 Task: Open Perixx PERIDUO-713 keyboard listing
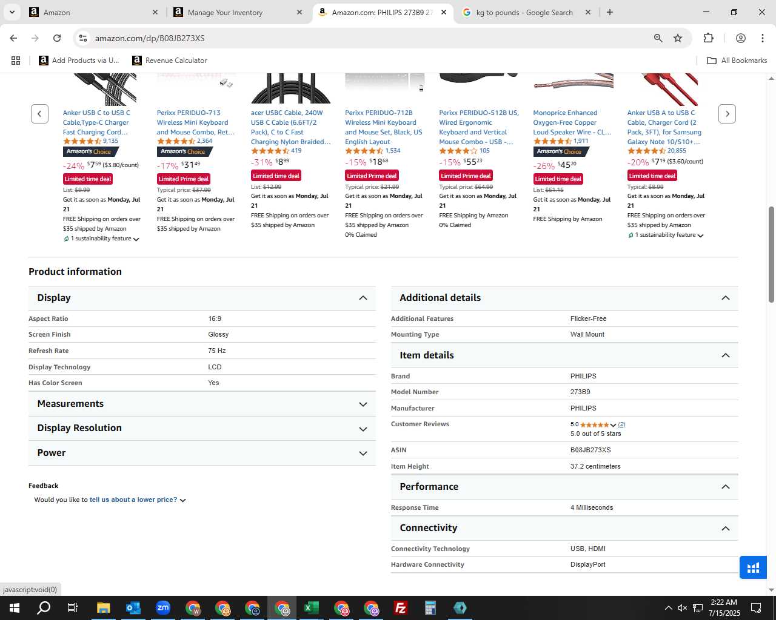pos(195,122)
